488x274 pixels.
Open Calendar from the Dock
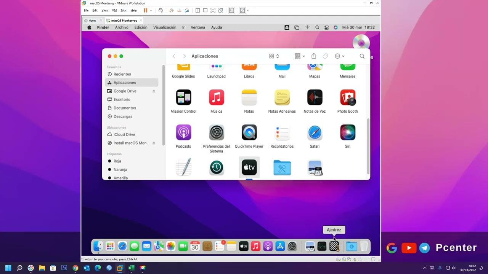coord(195,247)
